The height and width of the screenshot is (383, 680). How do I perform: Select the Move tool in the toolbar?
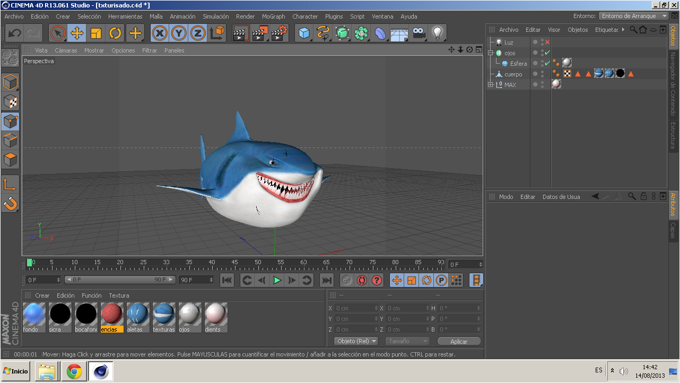tap(76, 33)
